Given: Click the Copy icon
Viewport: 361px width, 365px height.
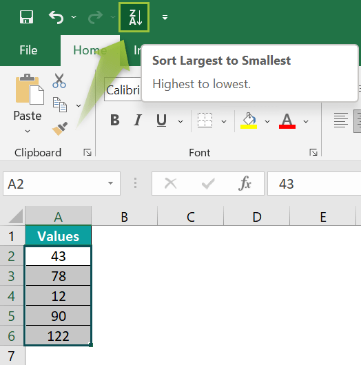Looking at the screenshot, I should 60,105.
